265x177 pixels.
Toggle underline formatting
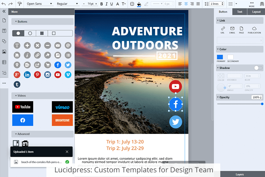pyautogui.click(x=112, y=4)
